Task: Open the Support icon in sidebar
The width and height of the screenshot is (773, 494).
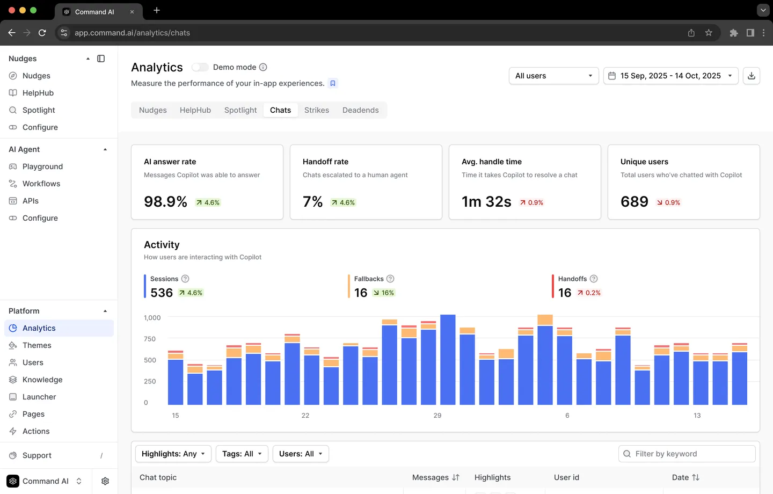Action: click(x=13, y=455)
